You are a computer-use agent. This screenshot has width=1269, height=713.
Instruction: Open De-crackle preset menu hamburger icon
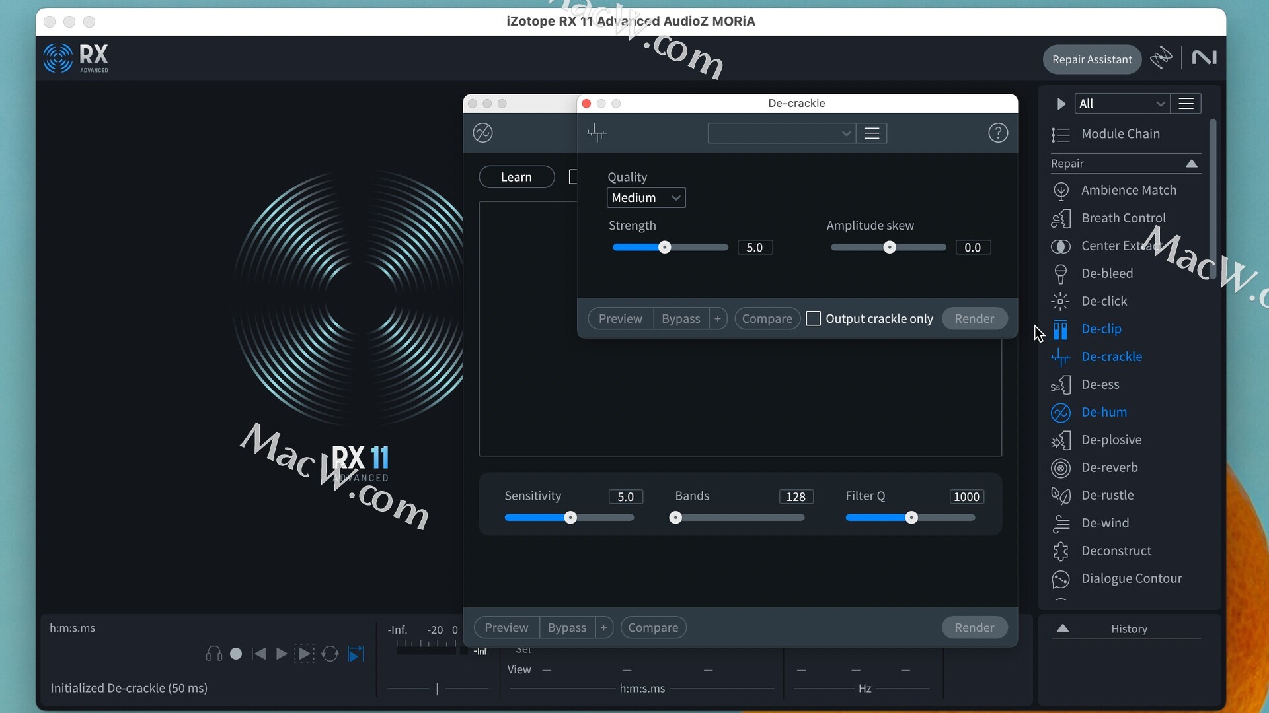point(872,133)
